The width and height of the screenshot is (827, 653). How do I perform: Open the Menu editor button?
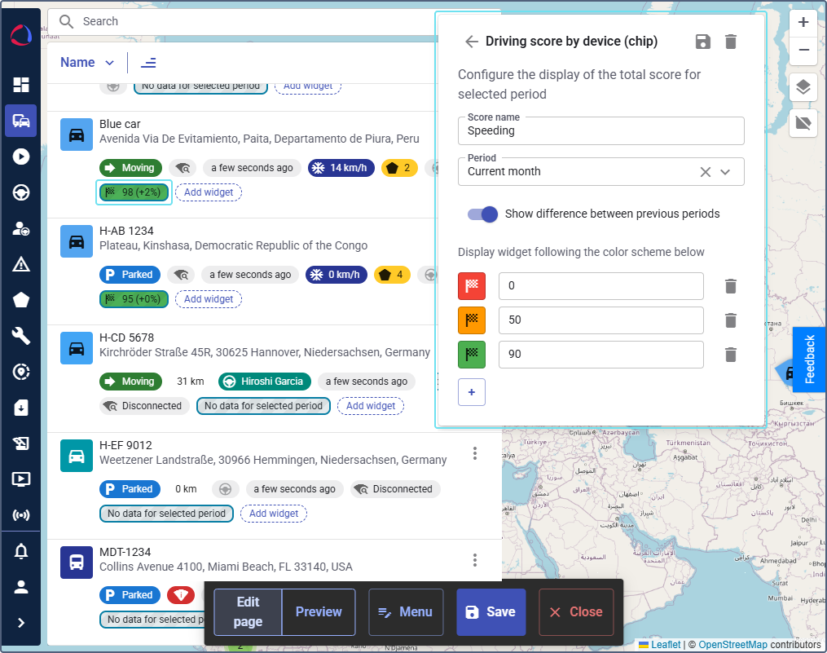406,612
